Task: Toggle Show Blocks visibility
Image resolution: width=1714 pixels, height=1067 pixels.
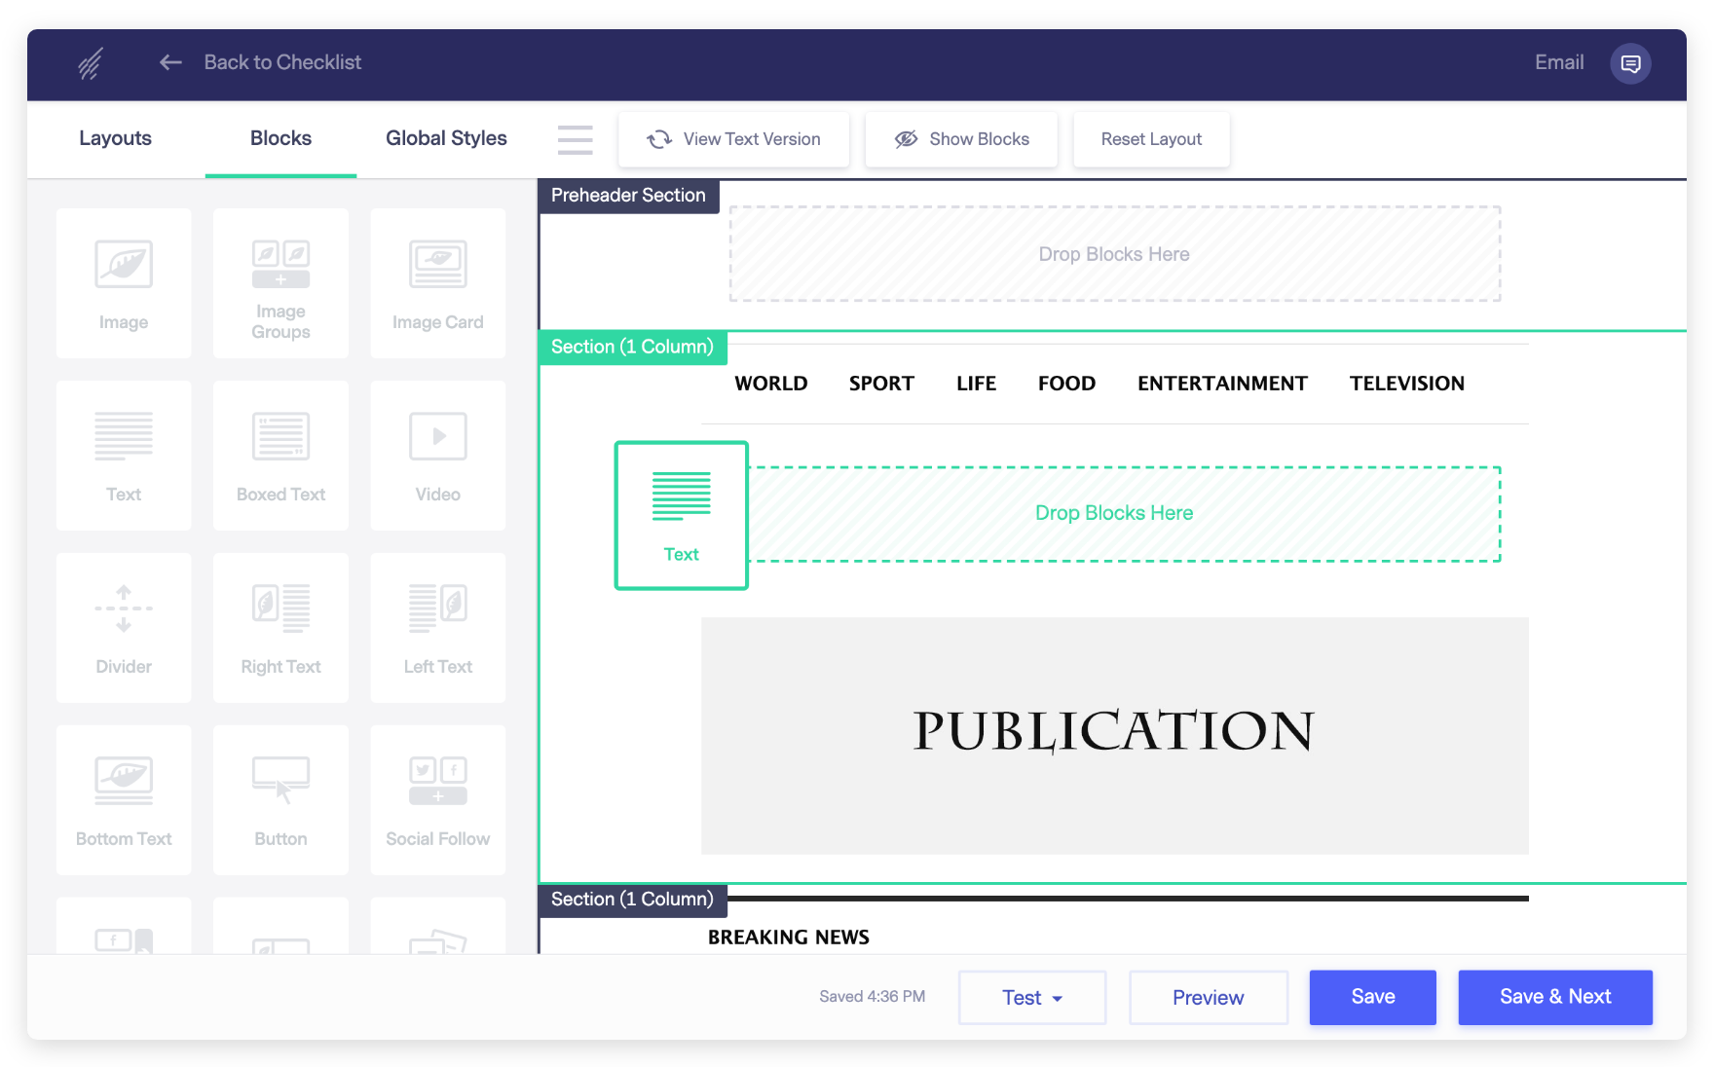Action: pos(961,139)
